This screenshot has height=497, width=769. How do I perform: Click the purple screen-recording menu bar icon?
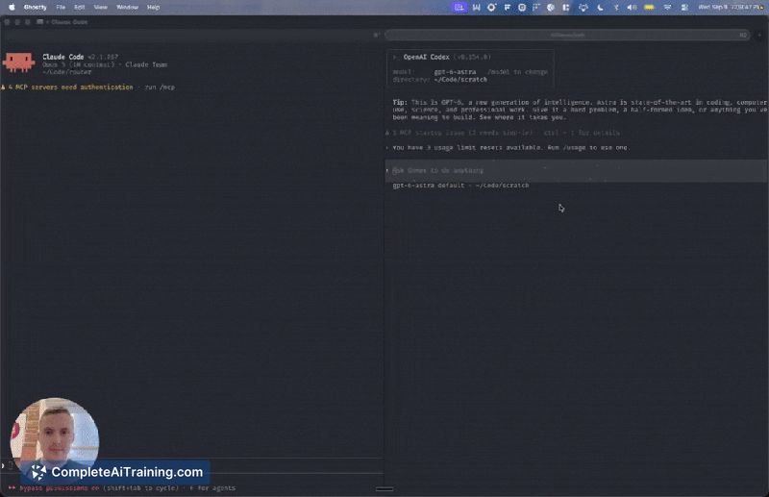(459, 8)
